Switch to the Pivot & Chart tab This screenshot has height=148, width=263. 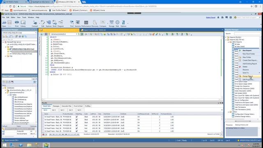pyautogui.click(x=78, y=106)
